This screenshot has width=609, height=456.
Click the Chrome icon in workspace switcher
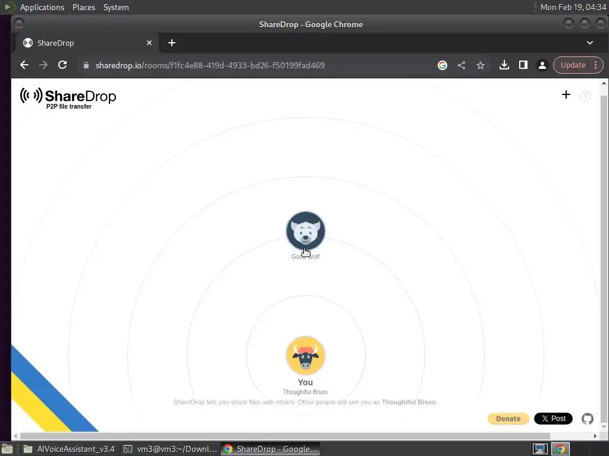pos(560,449)
